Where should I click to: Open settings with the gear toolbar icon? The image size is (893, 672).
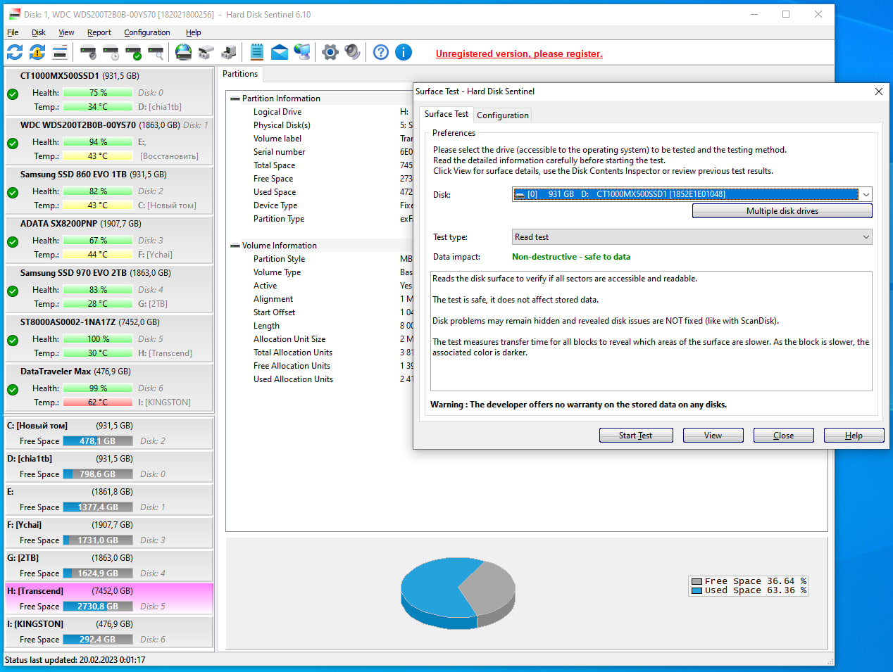tap(330, 52)
